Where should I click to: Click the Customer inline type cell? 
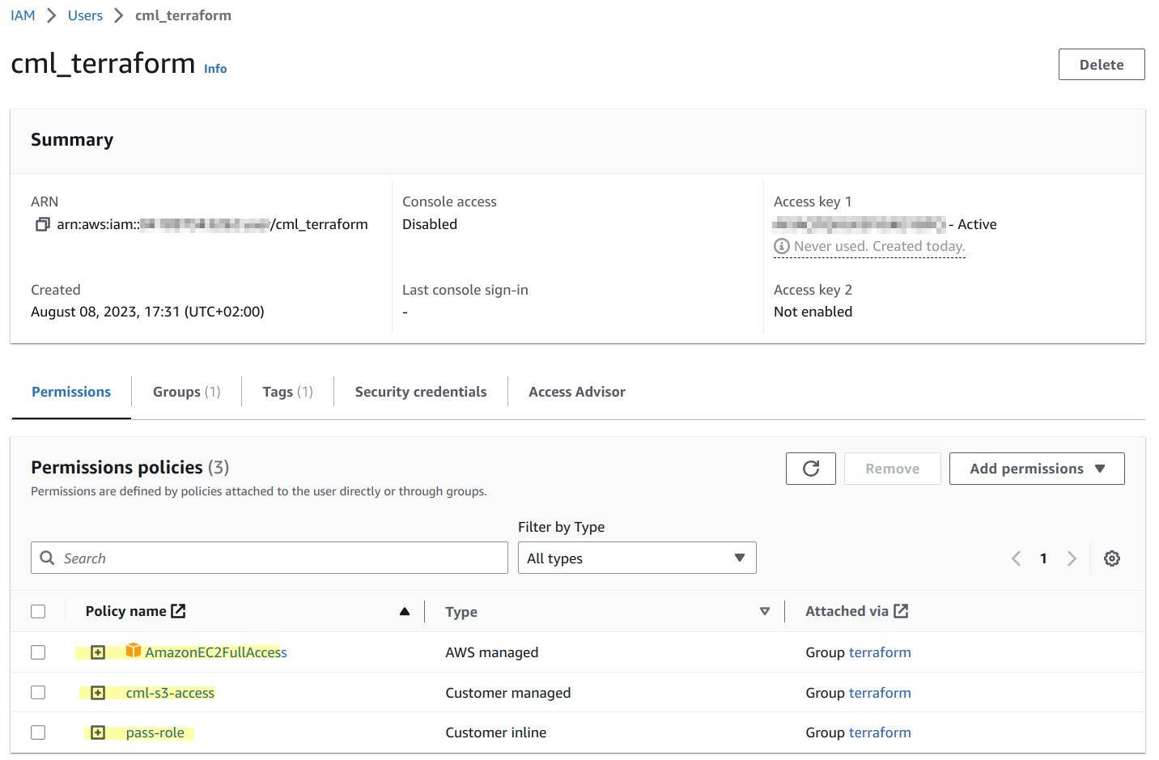click(x=495, y=732)
